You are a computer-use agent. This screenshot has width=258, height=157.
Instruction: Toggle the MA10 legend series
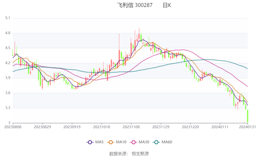coord(117,142)
